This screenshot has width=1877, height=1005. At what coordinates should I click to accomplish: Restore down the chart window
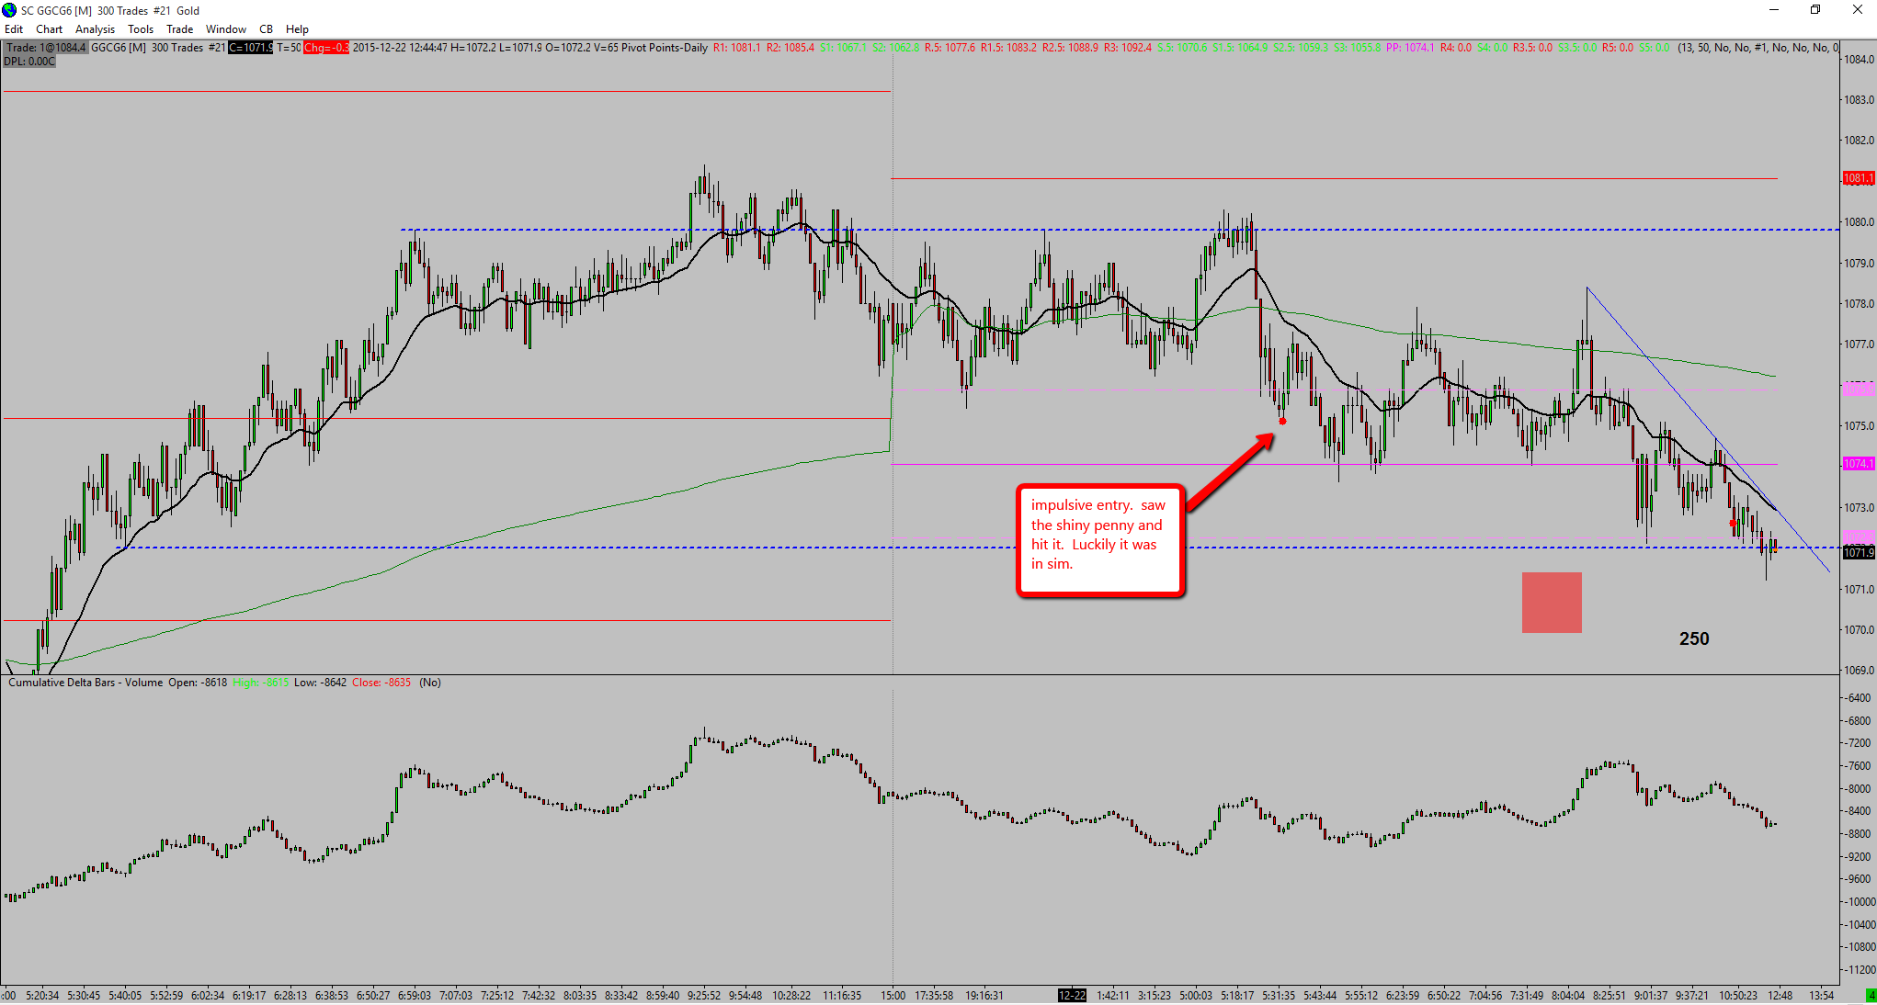[x=1815, y=10]
